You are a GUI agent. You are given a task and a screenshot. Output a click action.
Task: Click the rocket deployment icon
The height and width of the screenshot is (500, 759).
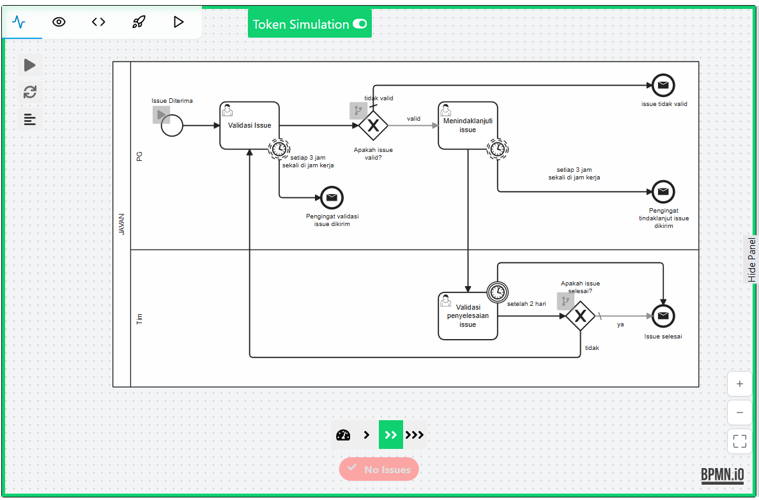click(138, 21)
